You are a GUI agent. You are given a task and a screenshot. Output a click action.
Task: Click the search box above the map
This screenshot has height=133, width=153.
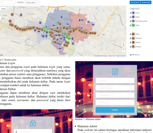coord(7,3)
